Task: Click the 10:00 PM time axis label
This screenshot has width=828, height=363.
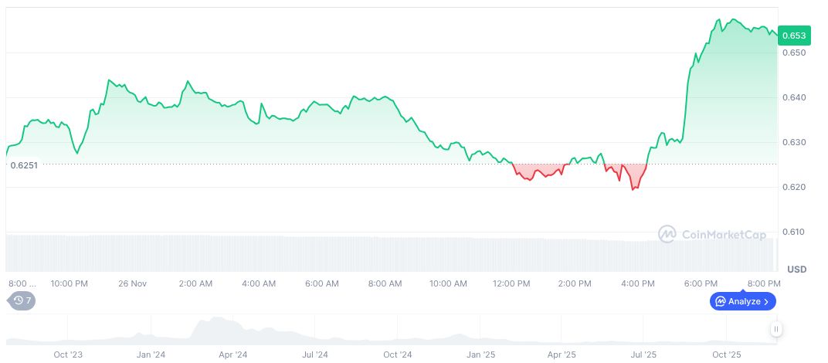Action: pyautogui.click(x=69, y=283)
